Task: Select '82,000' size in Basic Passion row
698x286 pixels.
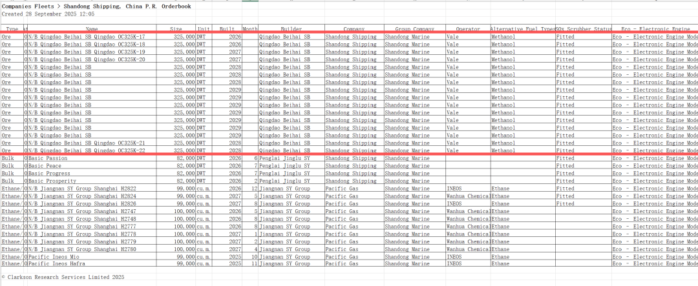Action: (176, 158)
